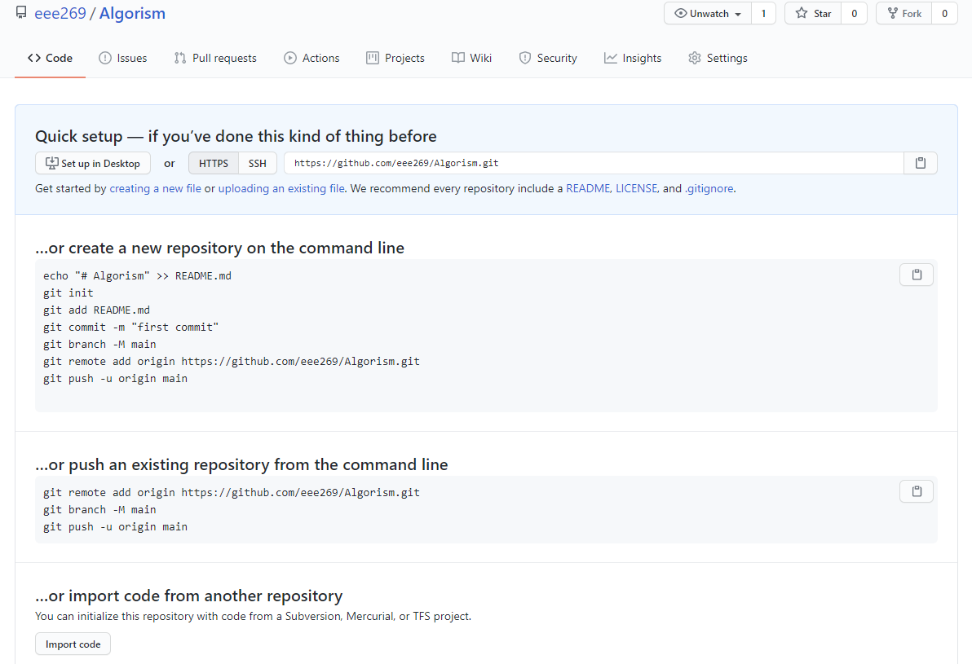The width and height of the screenshot is (972, 664).
Task: Click the Import code button
Action: (73, 644)
